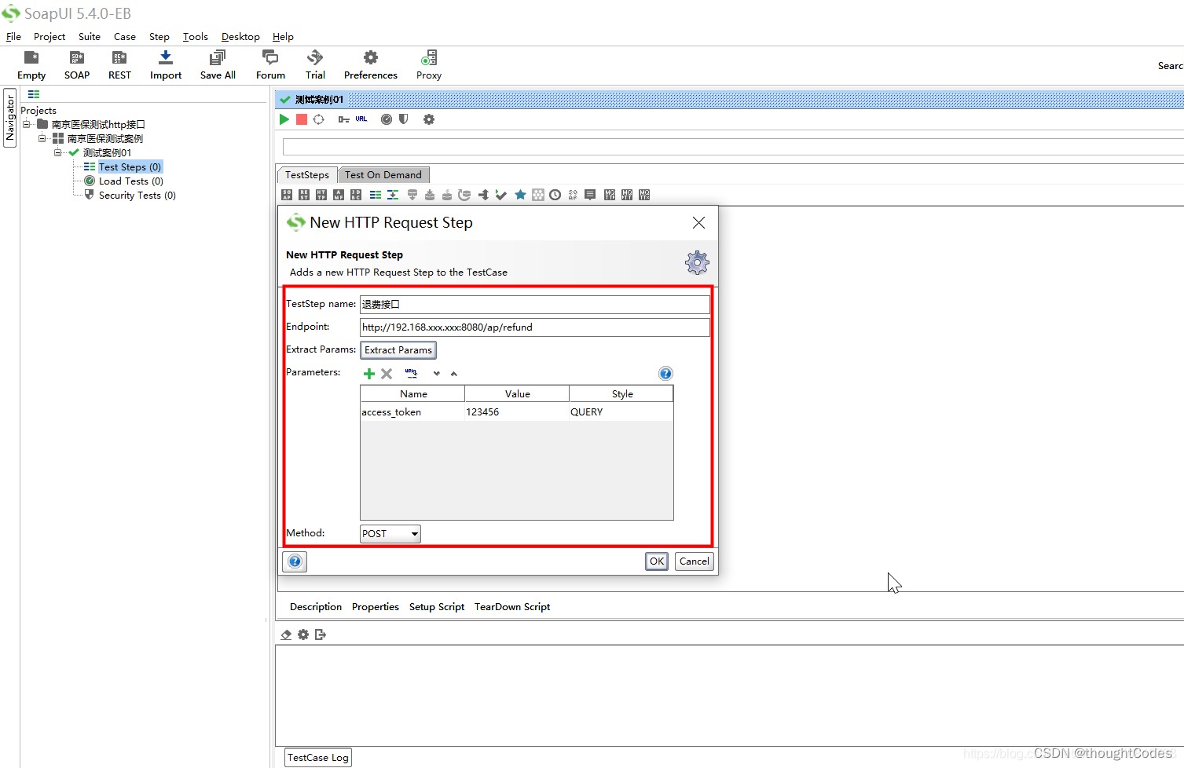1184x768 pixels.
Task: Click the Extract Params button
Action: point(398,350)
